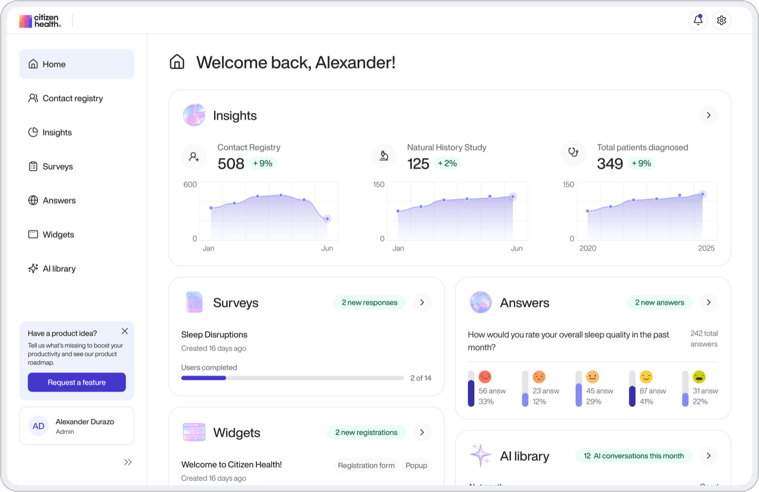Open Contact registry menu item
The height and width of the screenshot is (492, 759).
click(77, 98)
